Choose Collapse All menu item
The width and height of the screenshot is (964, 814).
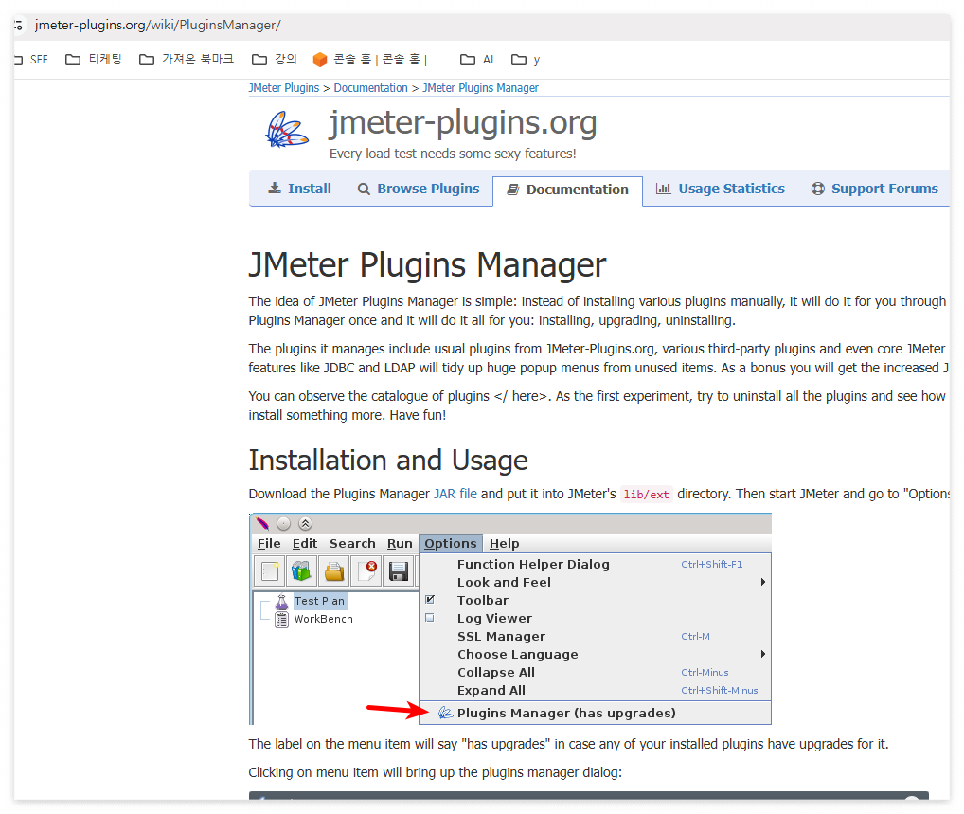coord(595,673)
